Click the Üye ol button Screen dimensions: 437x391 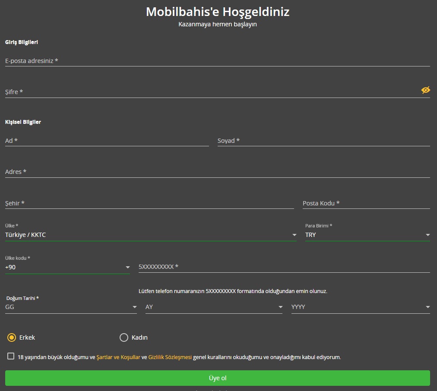click(x=217, y=378)
